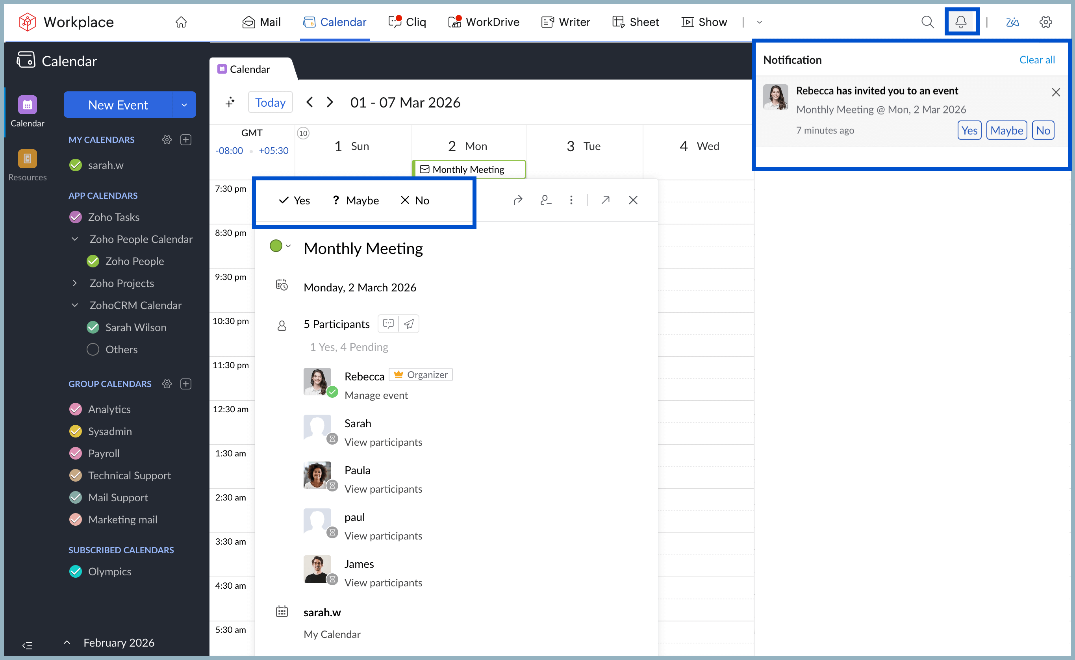The height and width of the screenshot is (660, 1075).
Task: Switch to the Mail app tab
Action: 261,22
